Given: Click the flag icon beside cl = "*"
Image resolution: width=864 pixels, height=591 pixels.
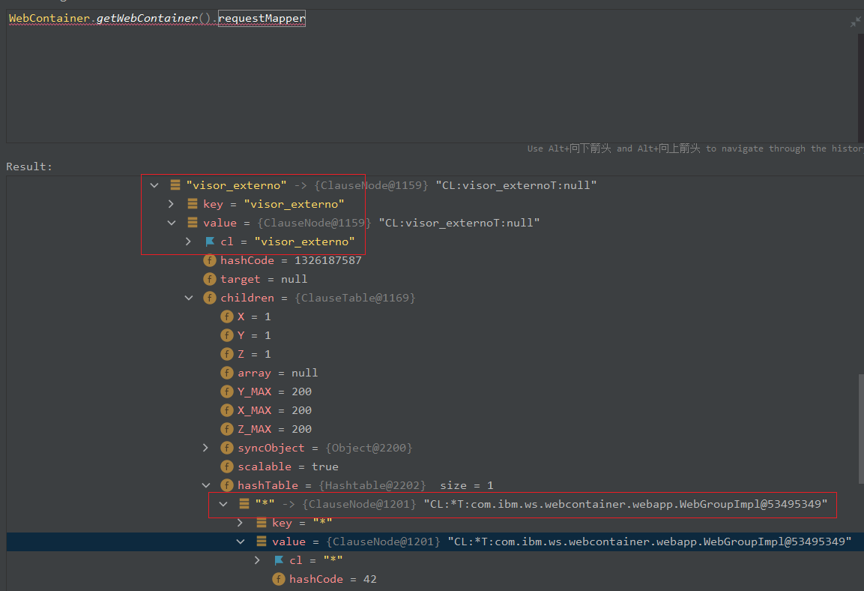Looking at the screenshot, I should coord(278,560).
